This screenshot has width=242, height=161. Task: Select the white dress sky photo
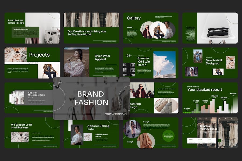pyautogui.click(x=165, y=65)
